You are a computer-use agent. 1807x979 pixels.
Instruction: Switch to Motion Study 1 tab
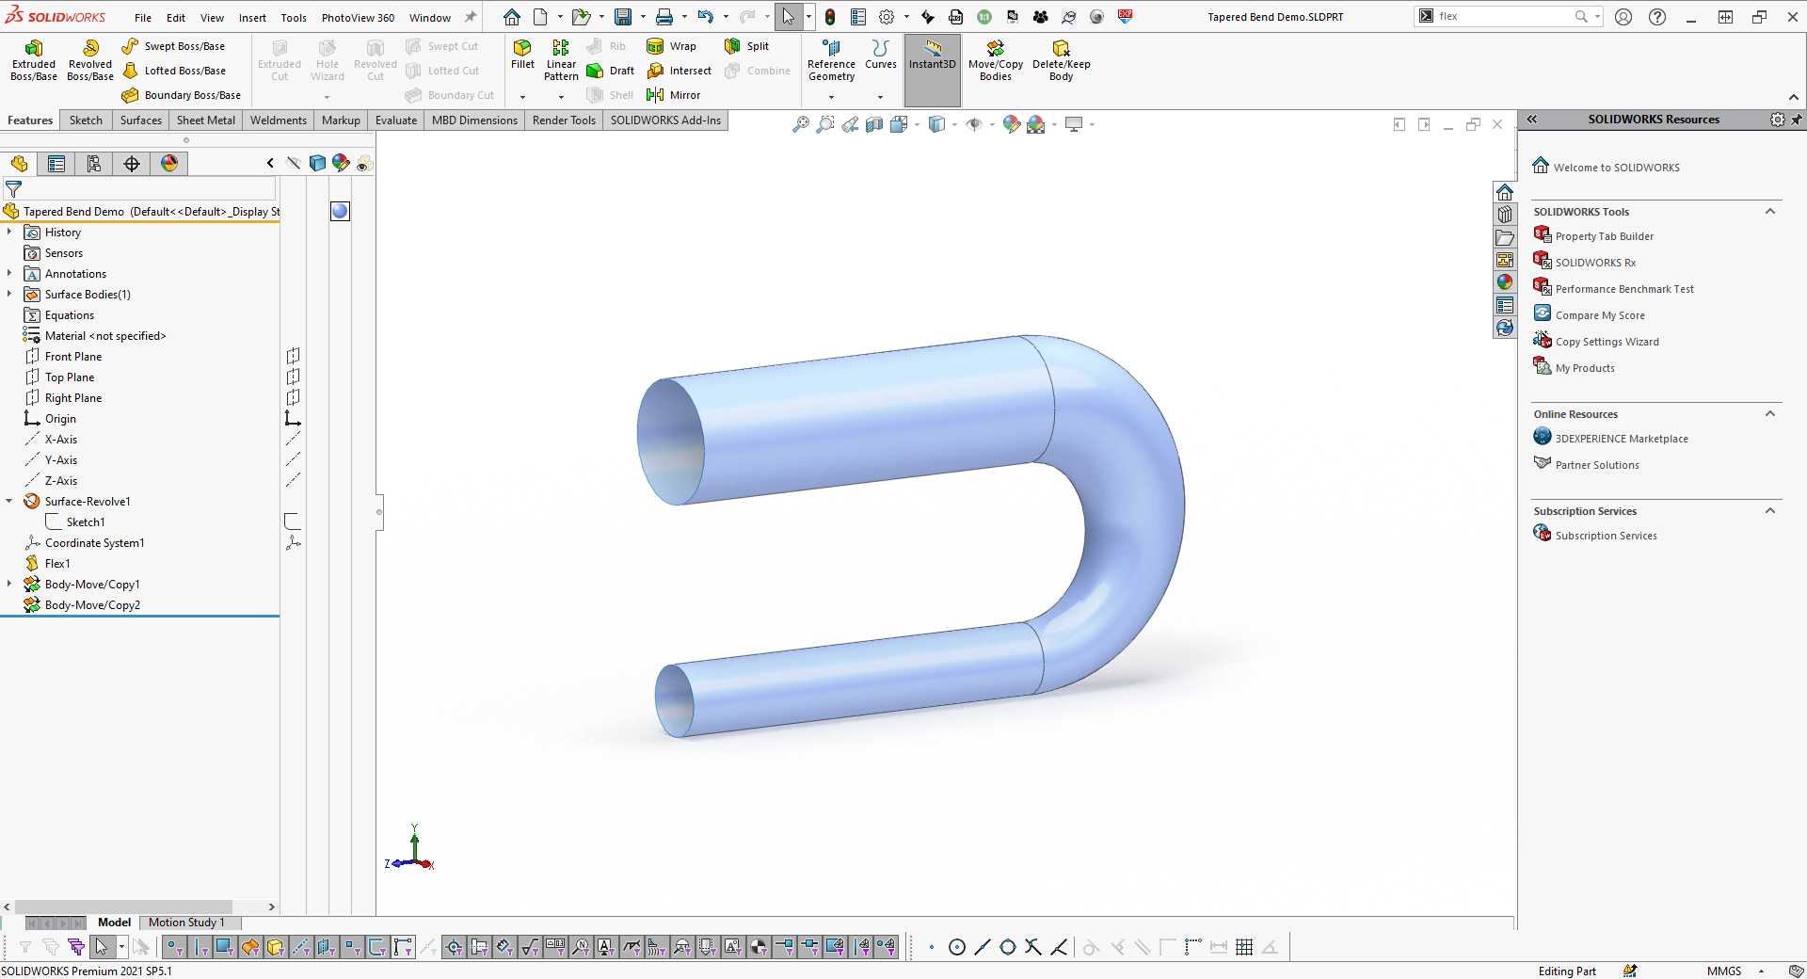pyautogui.click(x=186, y=923)
